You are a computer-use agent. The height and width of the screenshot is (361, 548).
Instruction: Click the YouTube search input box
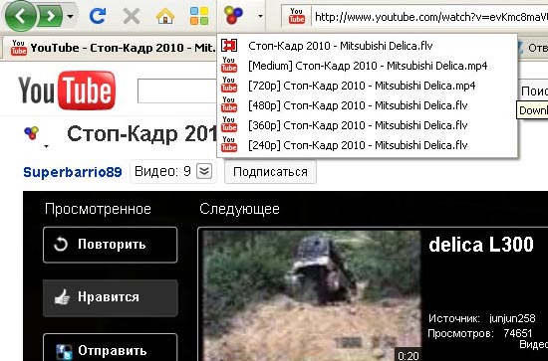coord(177,91)
